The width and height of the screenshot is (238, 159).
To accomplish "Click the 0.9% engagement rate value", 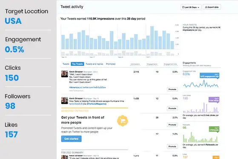I will (175, 72).
